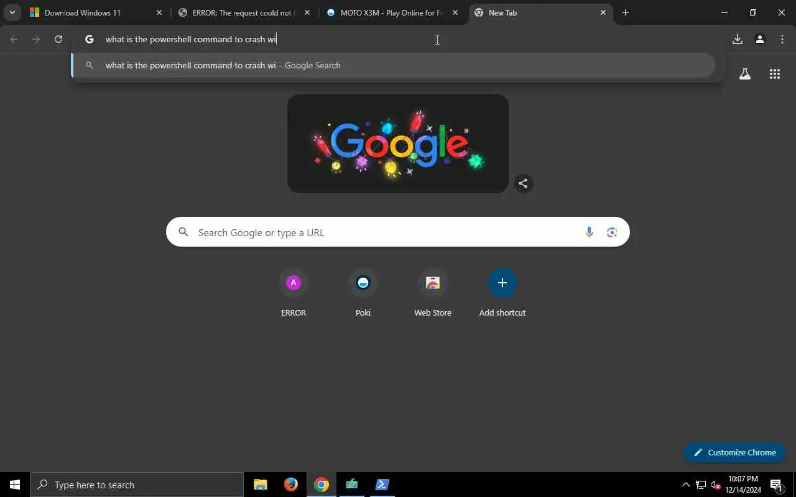Open Search Labs flask icon
Viewport: 796px width, 497px height.
click(x=745, y=74)
